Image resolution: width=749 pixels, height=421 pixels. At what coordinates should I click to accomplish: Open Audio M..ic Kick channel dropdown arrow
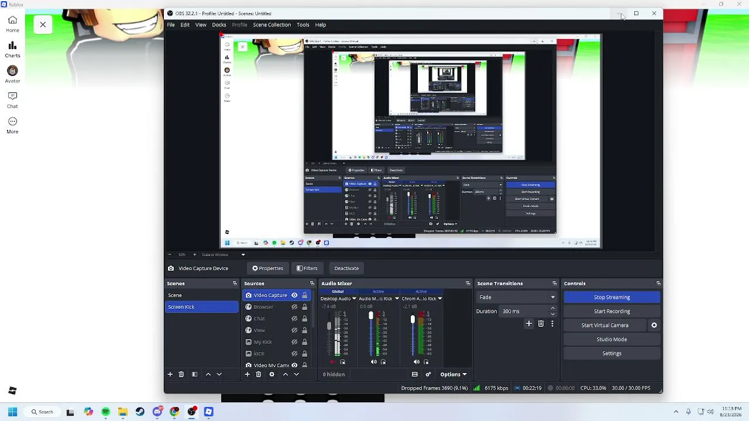coord(397,299)
